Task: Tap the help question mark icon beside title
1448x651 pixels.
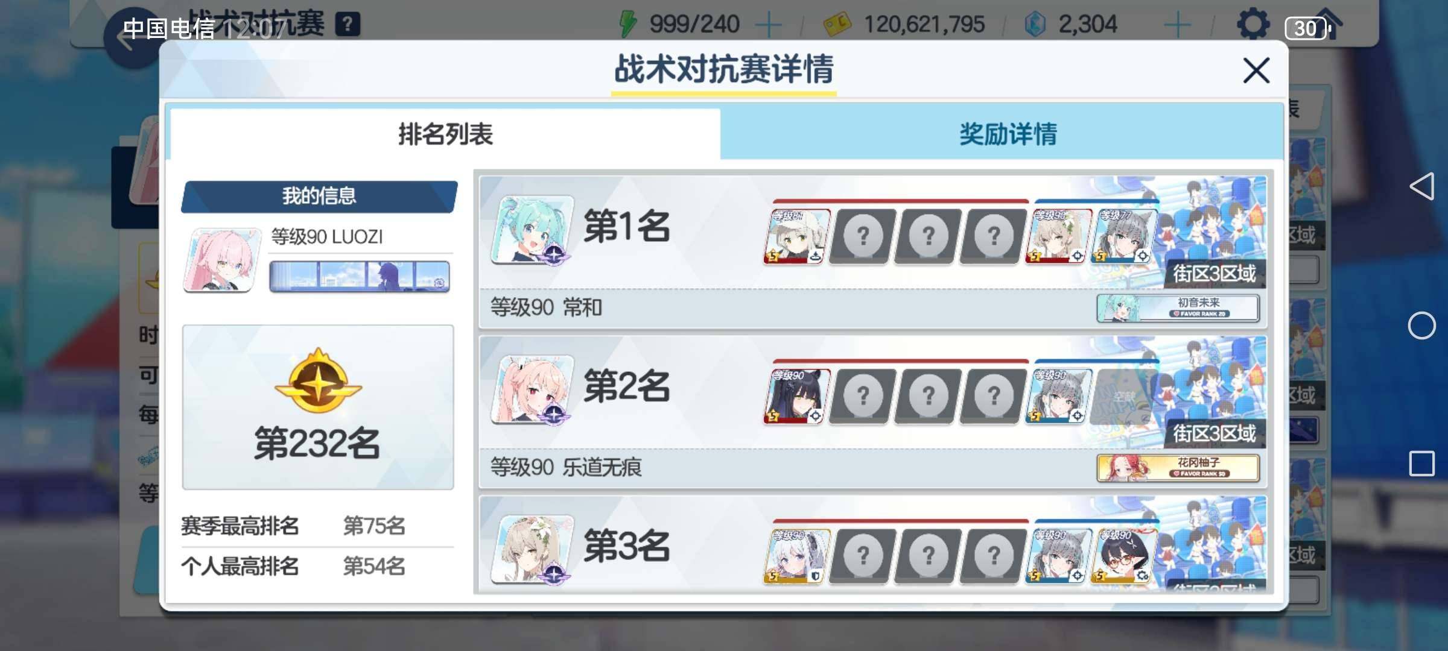Action: pos(348,25)
